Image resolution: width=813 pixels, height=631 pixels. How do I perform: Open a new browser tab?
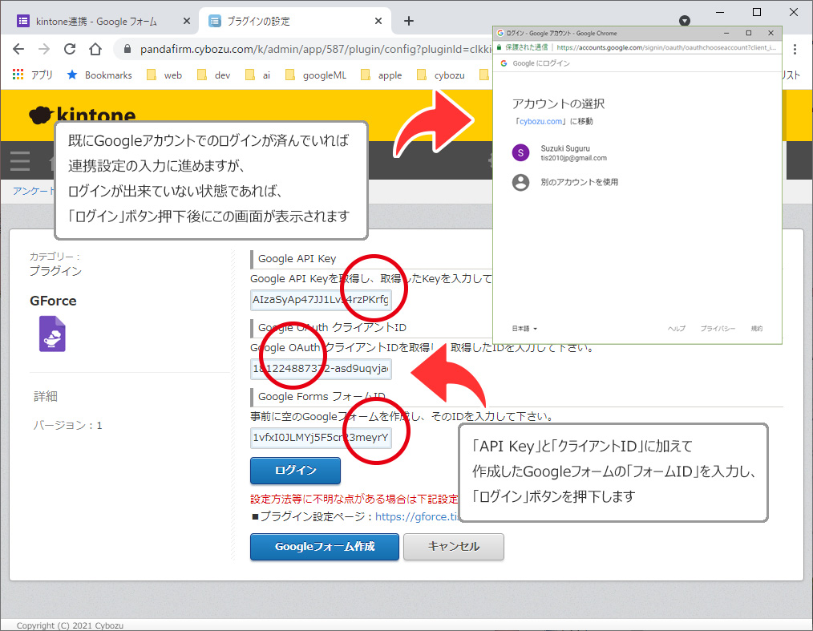pos(409,21)
